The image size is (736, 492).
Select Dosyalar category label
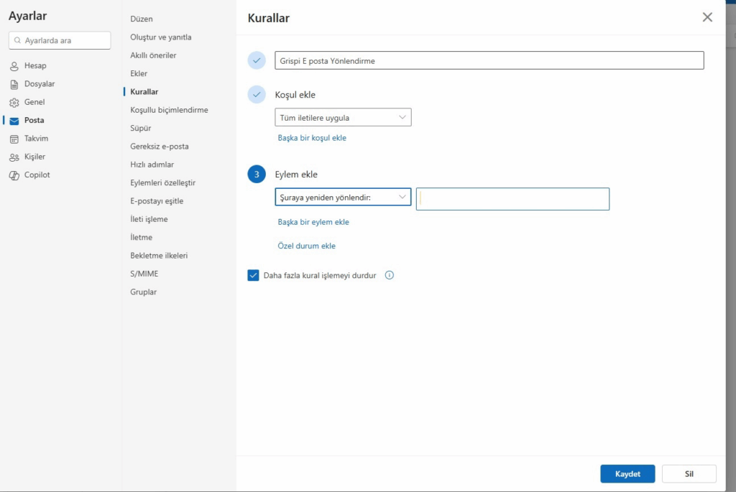[40, 84]
